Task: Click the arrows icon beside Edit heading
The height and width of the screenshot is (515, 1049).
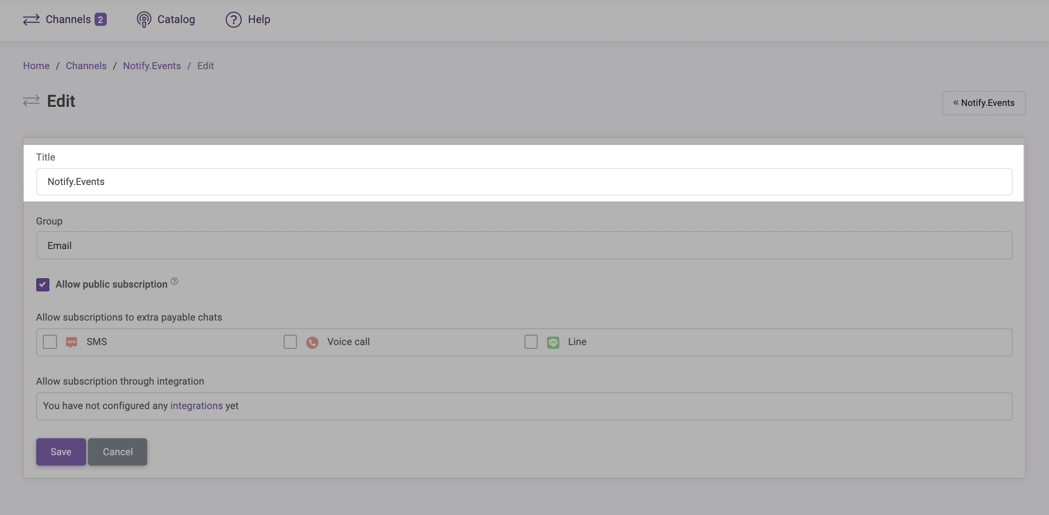Action: coord(31,101)
